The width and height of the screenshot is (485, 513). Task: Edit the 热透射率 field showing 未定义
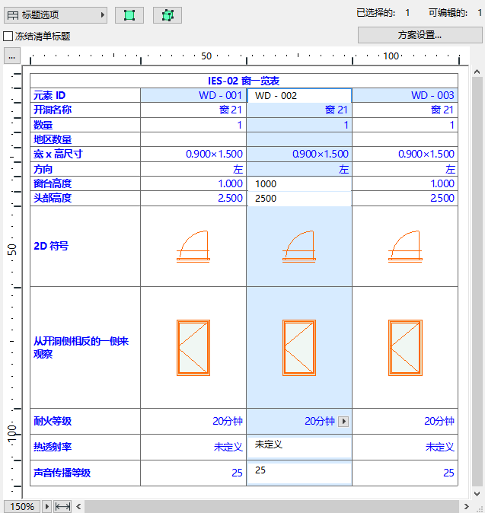click(299, 447)
